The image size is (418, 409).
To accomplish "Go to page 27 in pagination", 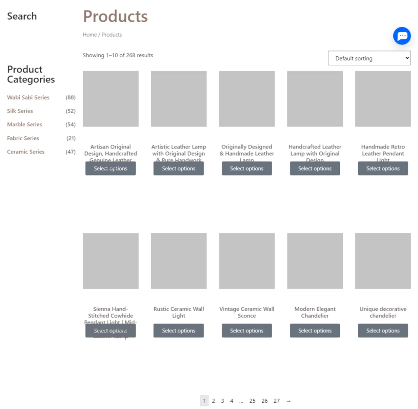I will click(x=277, y=401).
